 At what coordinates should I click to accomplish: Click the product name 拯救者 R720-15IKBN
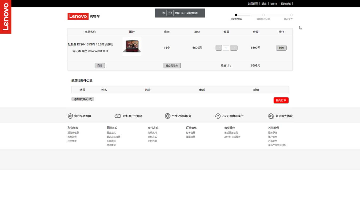pyautogui.click(x=90, y=48)
